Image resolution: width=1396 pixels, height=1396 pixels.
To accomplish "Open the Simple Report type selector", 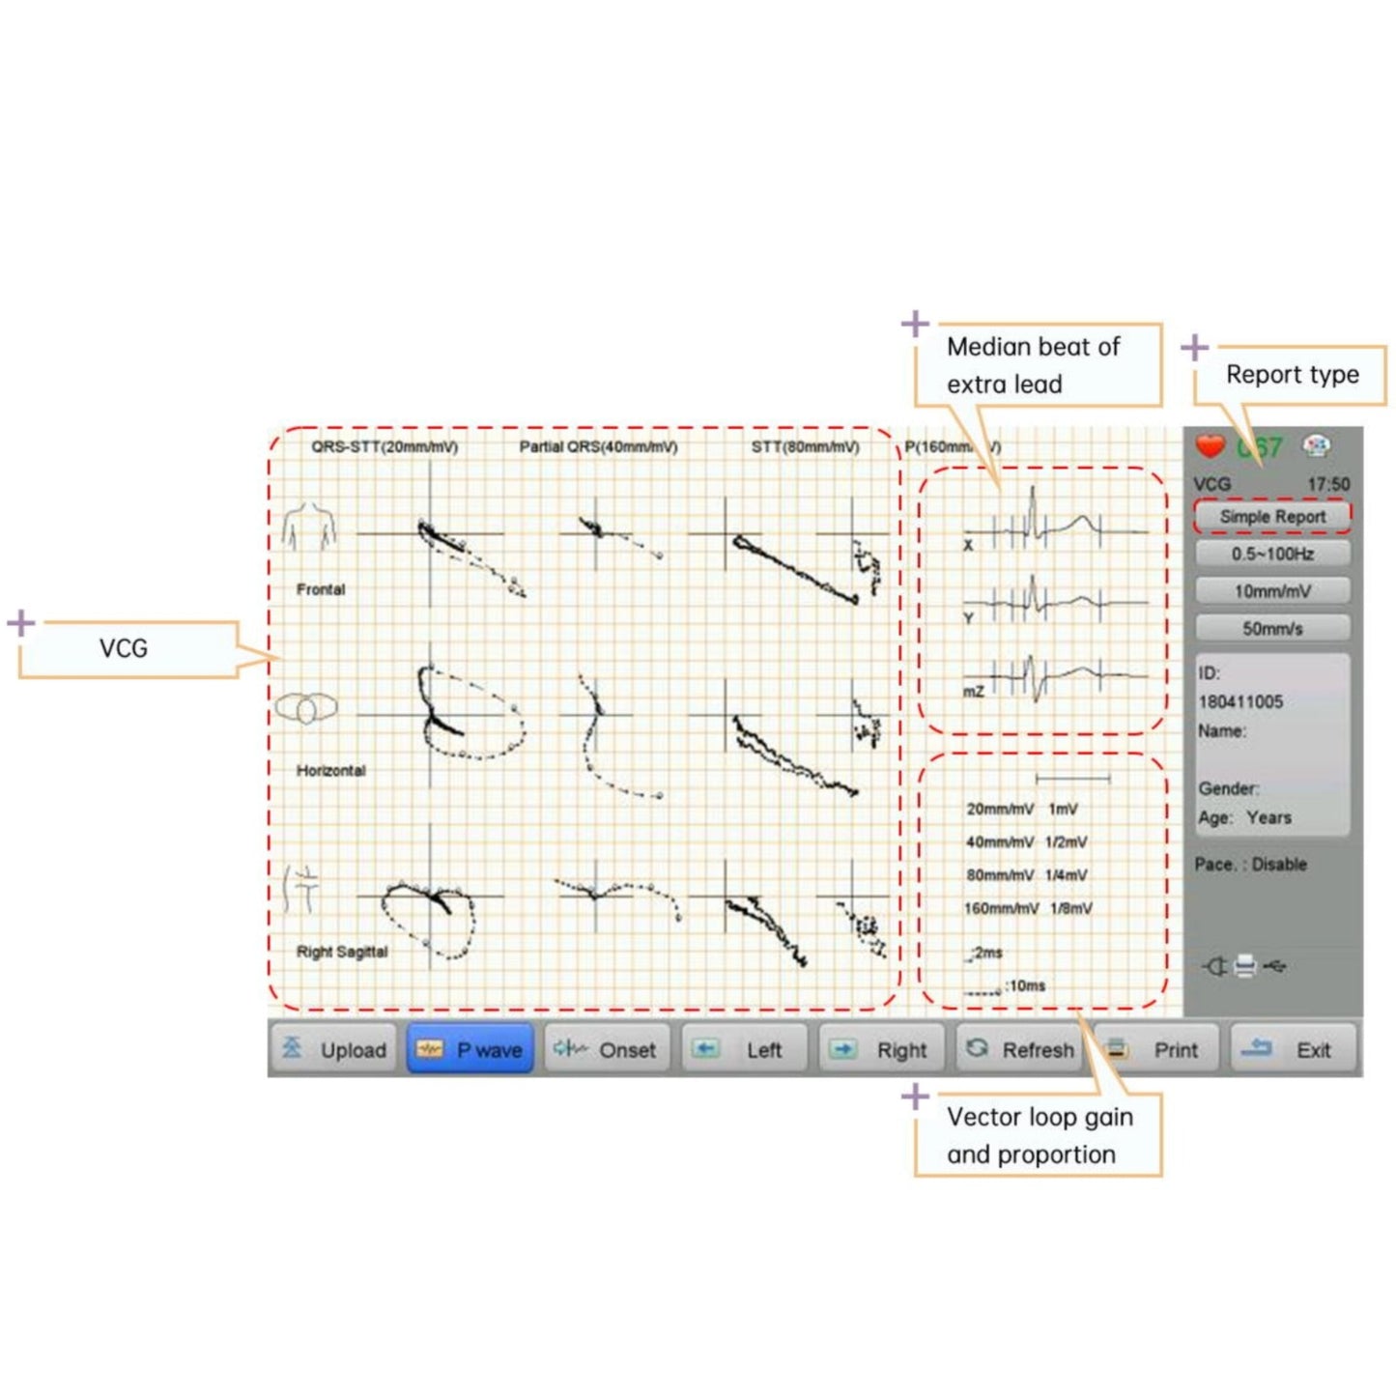I will click(x=1271, y=517).
